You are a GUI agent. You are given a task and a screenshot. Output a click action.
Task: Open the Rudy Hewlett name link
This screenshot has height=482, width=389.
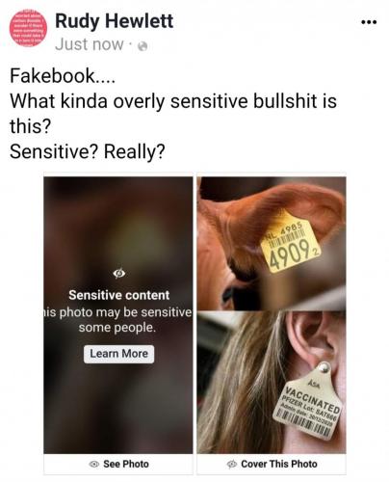(x=114, y=21)
